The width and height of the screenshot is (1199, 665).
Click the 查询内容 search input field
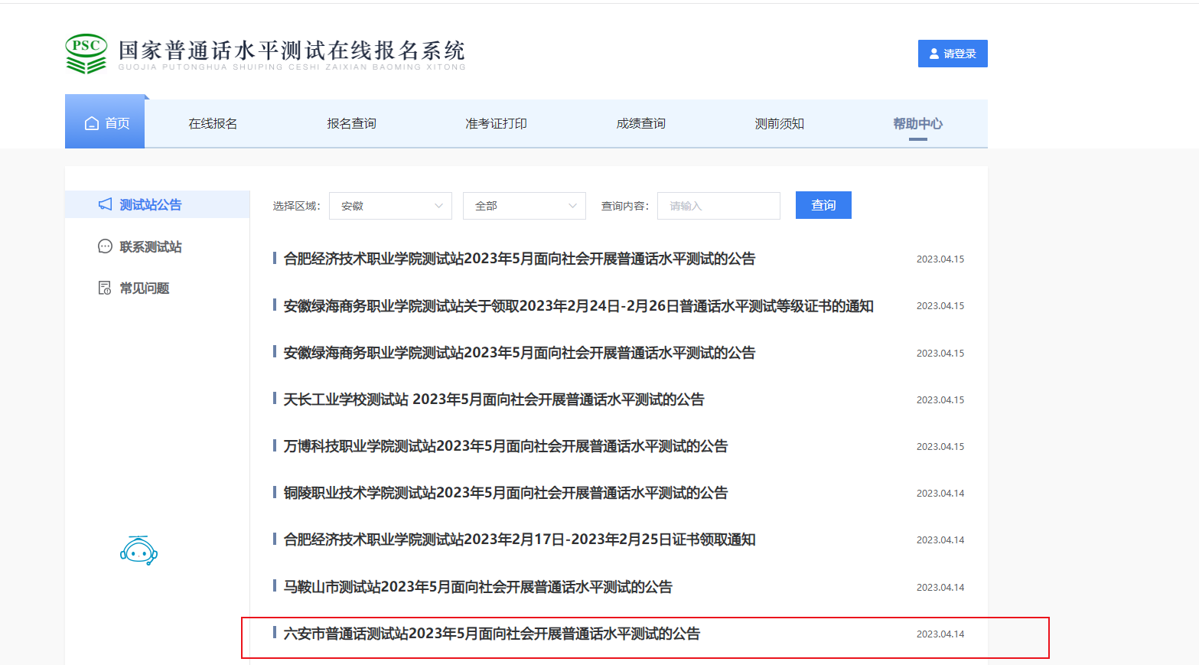point(718,206)
